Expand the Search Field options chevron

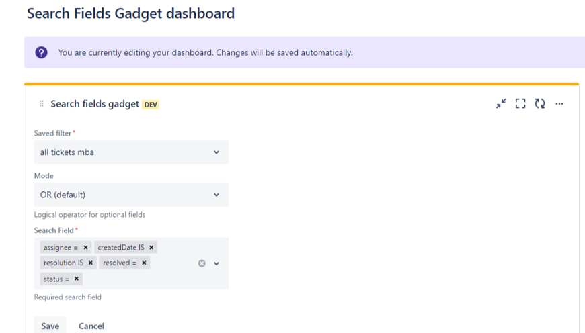tap(217, 263)
